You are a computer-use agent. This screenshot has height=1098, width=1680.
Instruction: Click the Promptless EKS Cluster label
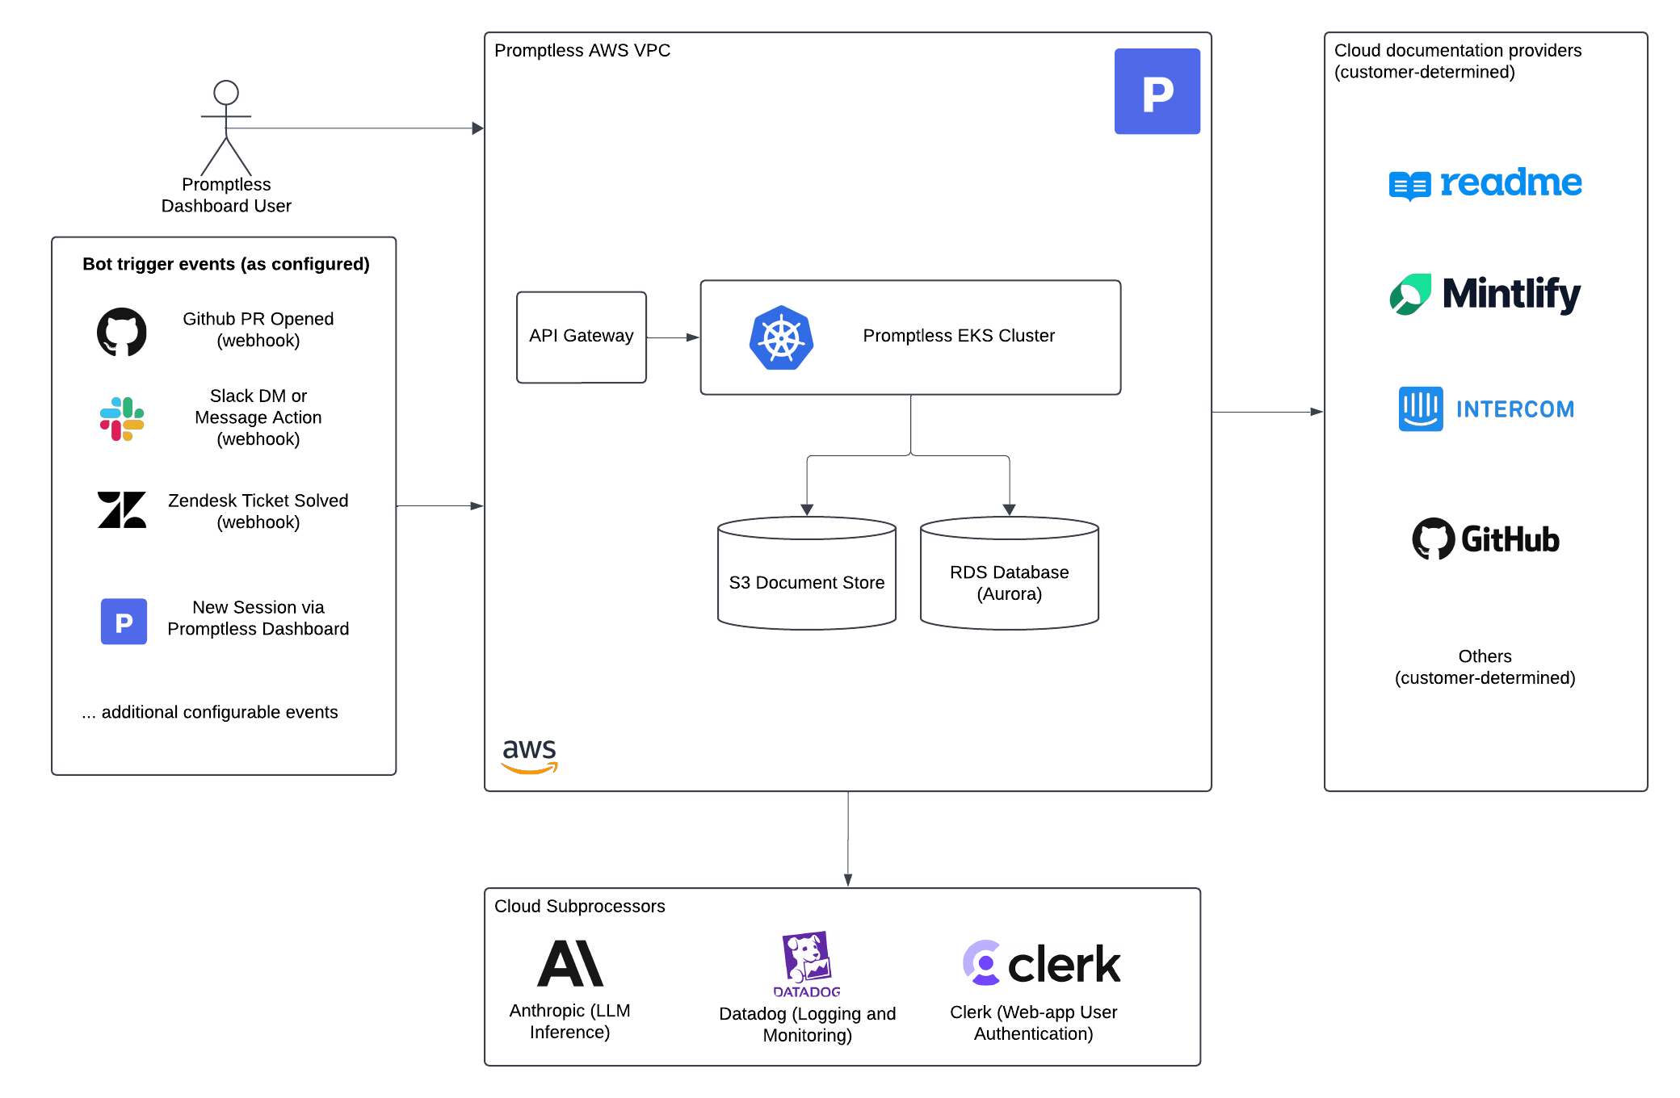tap(959, 336)
